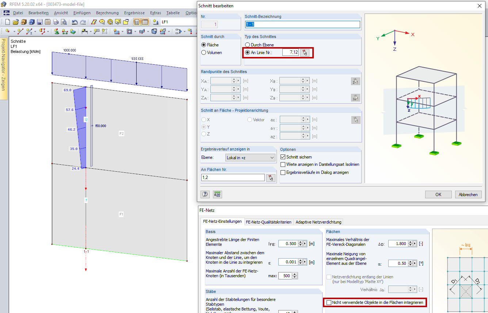This screenshot has width=488, height=313.
Task: Click the OK button
Action: [438, 195]
